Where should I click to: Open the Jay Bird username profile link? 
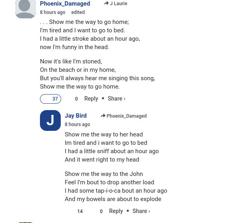pos(76,116)
